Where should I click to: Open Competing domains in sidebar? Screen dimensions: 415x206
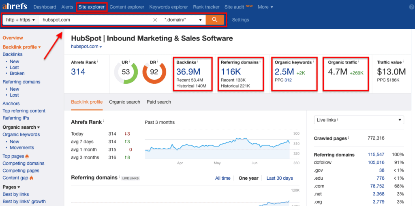point(24,164)
